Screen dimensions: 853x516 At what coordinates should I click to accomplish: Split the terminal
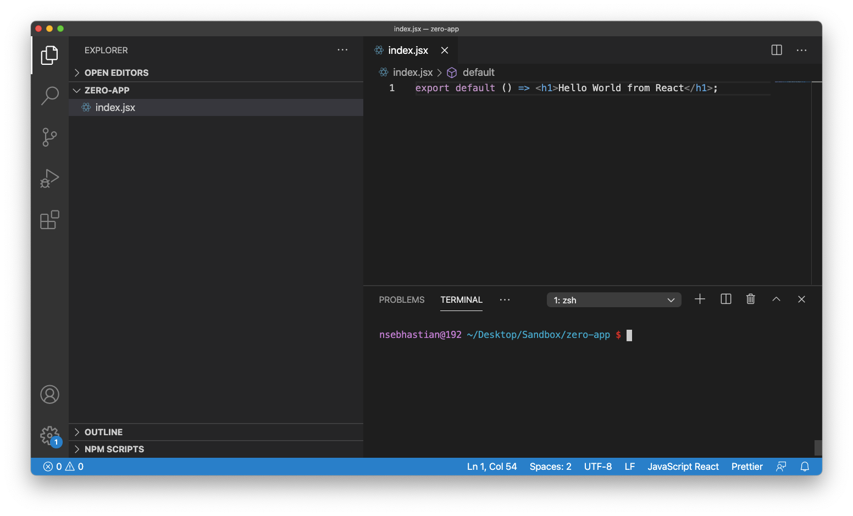point(725,299)
